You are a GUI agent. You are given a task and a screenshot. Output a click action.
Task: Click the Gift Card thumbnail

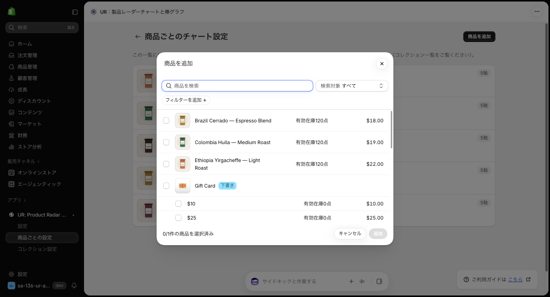click(183, 186)
